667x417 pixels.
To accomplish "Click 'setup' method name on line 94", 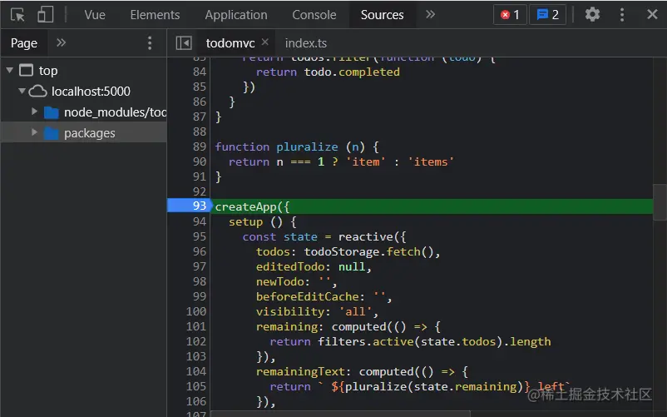I will (x=245, y=221).
